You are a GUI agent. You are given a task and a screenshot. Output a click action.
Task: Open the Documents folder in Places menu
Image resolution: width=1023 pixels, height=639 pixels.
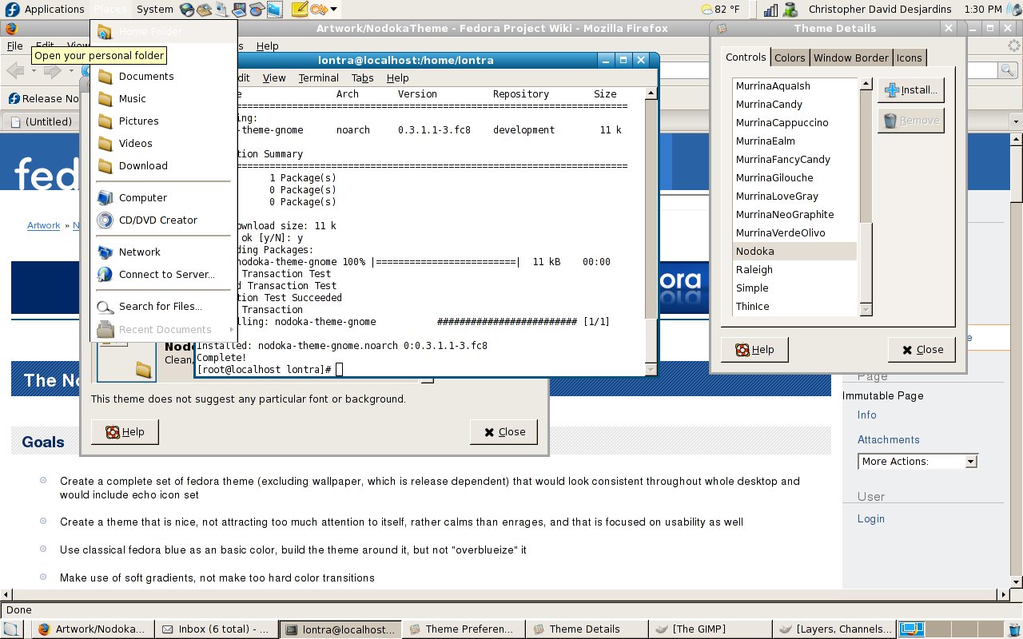coord(163,77)
